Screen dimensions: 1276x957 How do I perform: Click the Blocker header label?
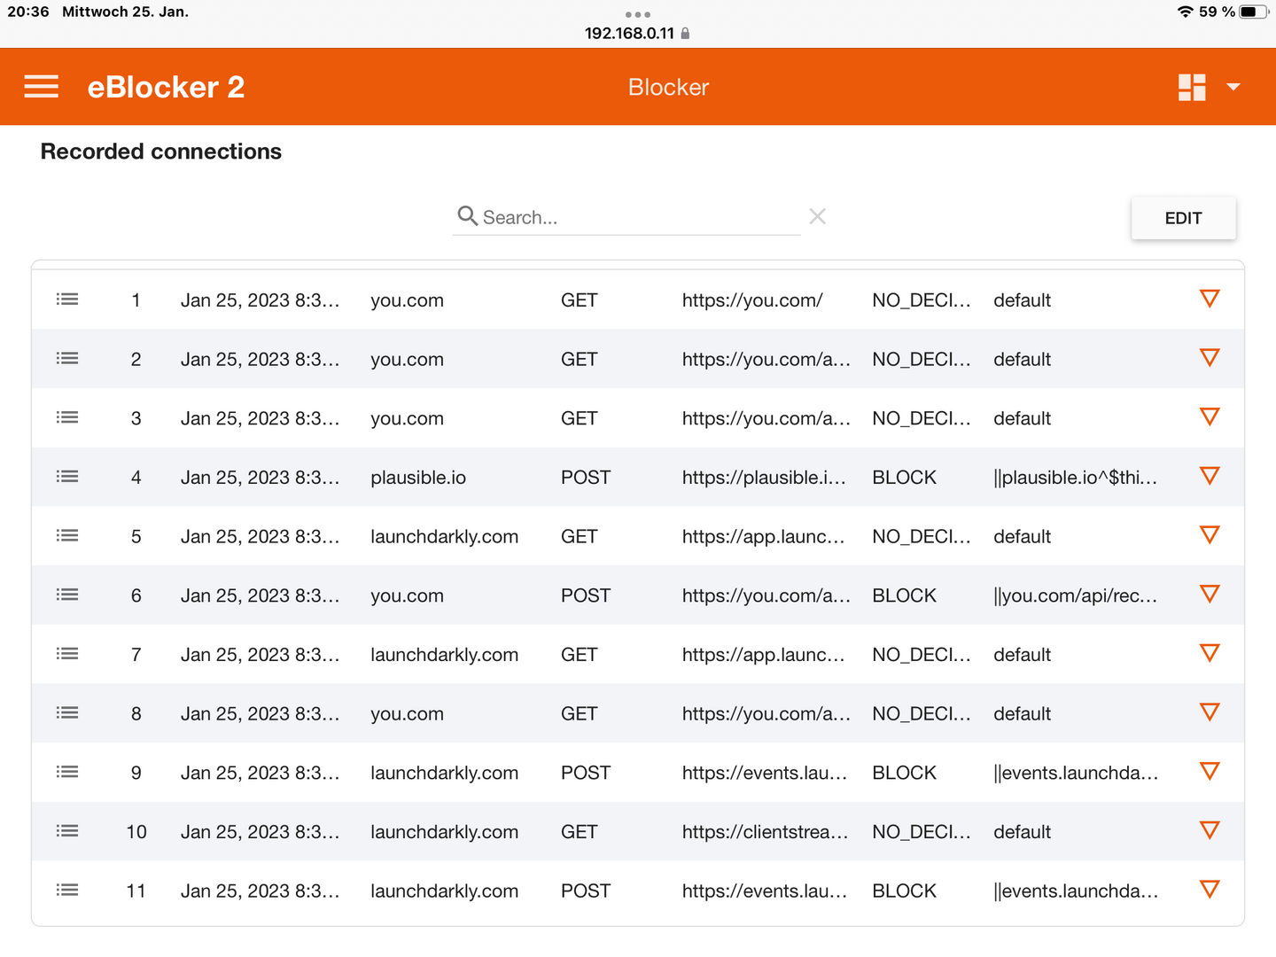(x=668, y=87)
